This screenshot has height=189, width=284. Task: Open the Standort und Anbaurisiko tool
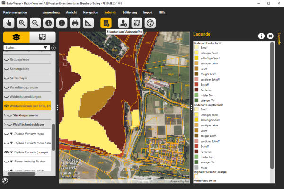(106, 23)
